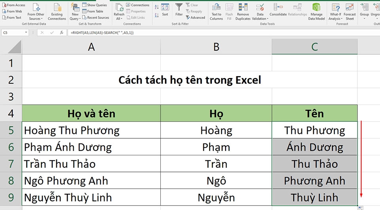The height and width of the screenshot is (210, 380).
Task: Select cell "Ngô Phương Anh"
Action: (x=91, y=180)
